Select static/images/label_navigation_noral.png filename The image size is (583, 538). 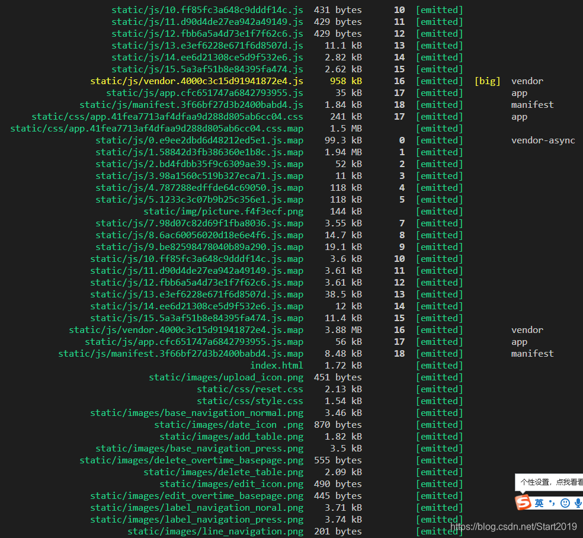click(x=197, y=508)
